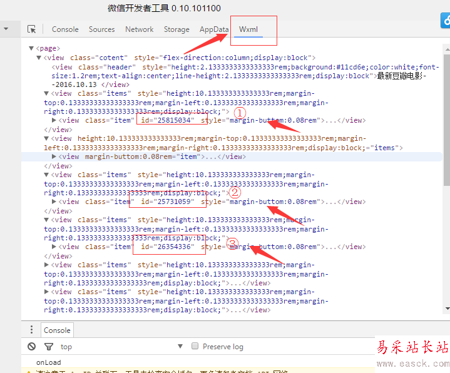Open the Storage tab
450x373 pixels.
click(x=176, y=29)
